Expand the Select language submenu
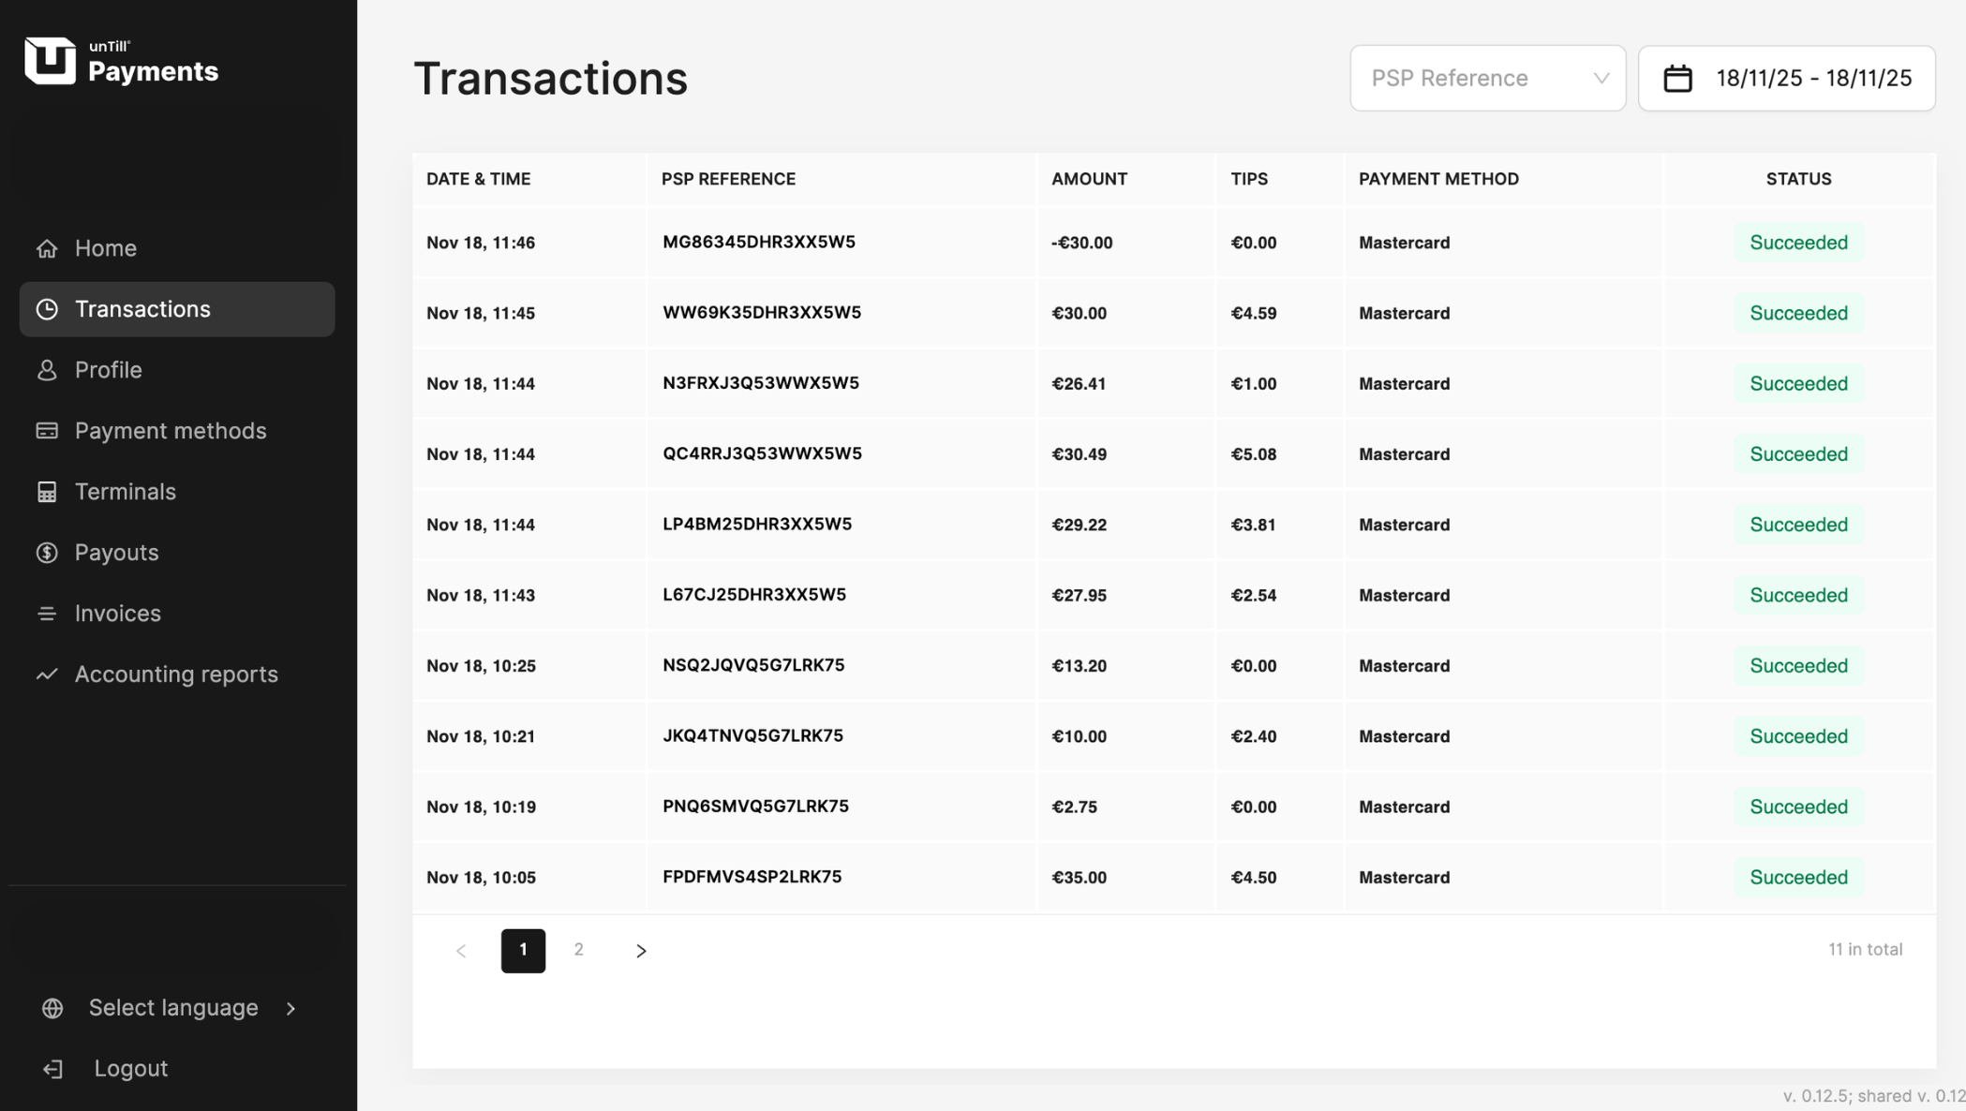The height and width of the screenshot is (1111, 1966). point(291,1008)
